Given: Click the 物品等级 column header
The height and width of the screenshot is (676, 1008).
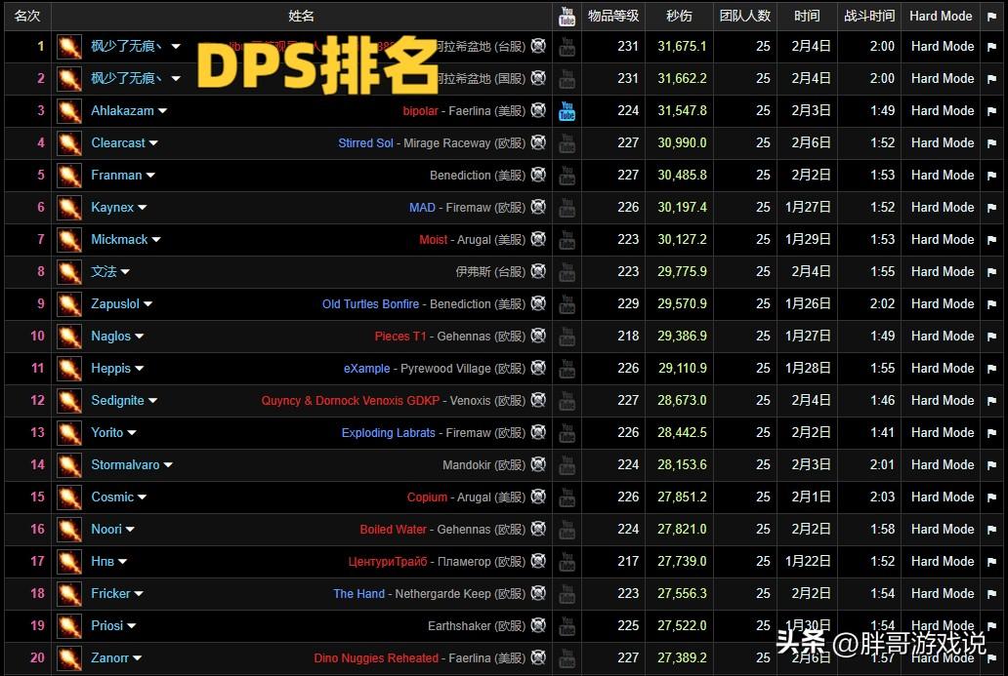Looking at the screenshot, I should tap(613, 17).
